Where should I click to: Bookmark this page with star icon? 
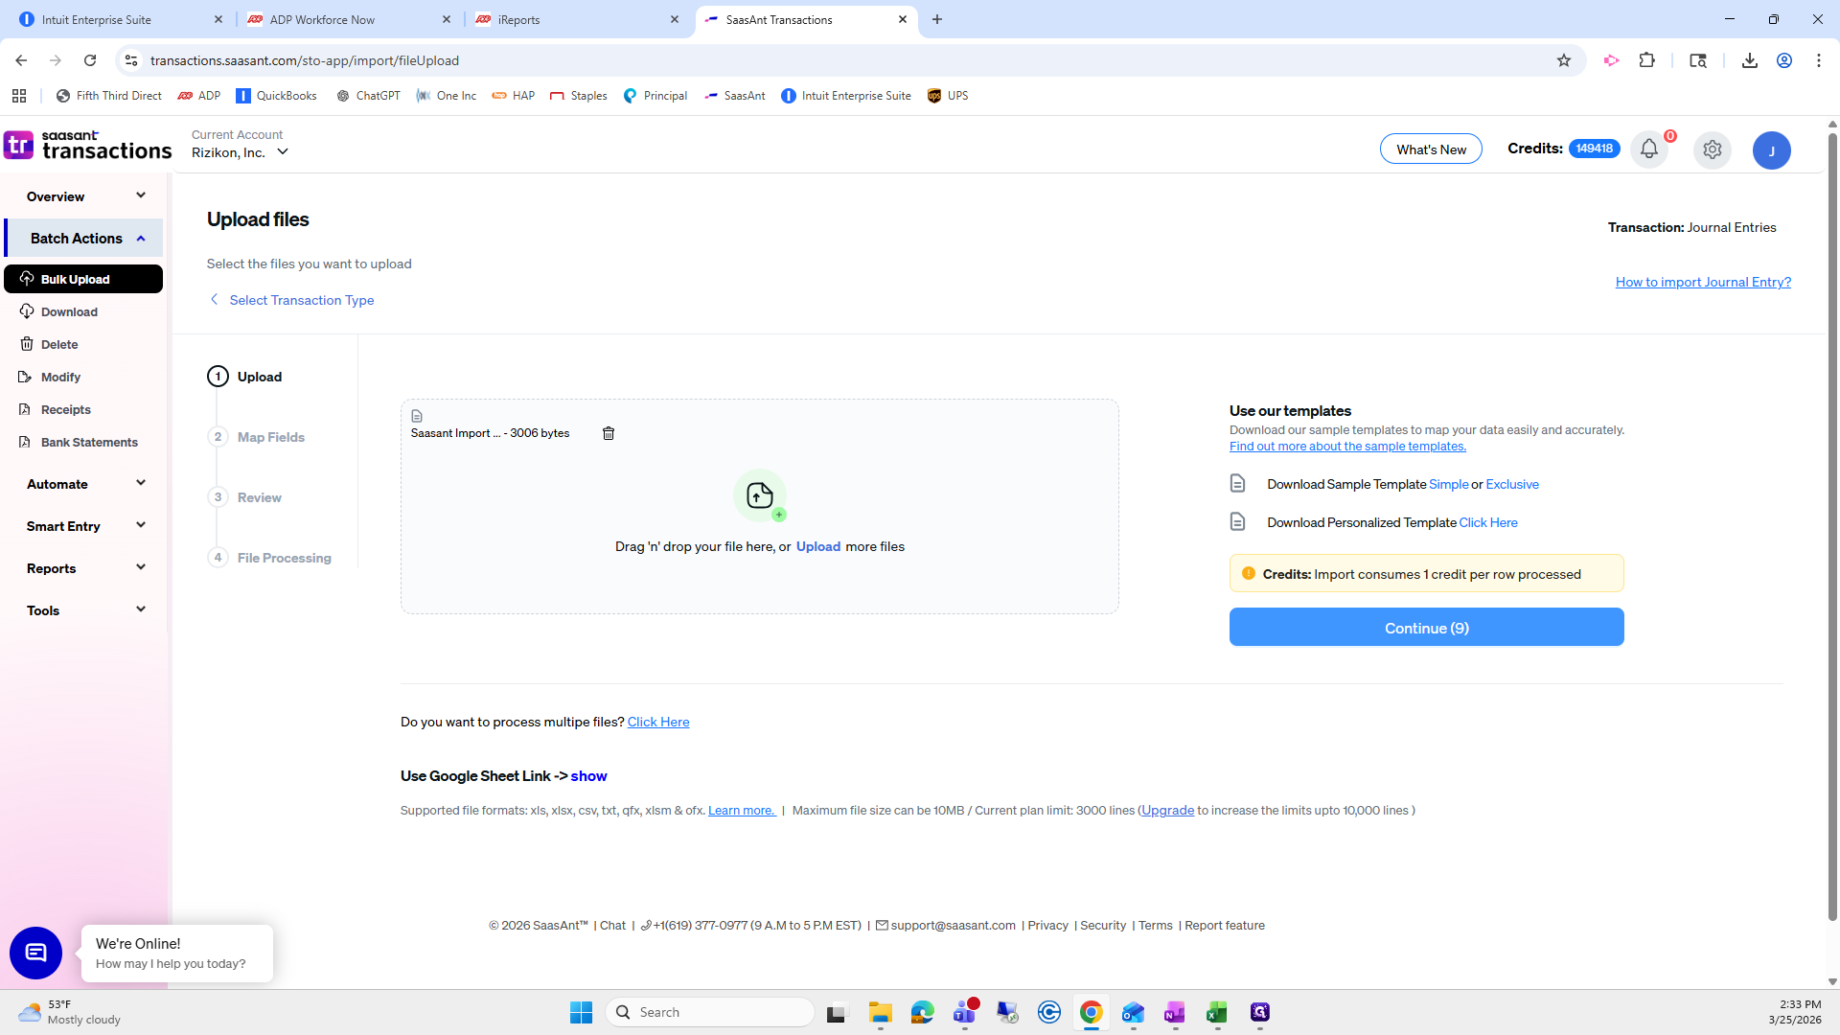(x=1564, y=60)
